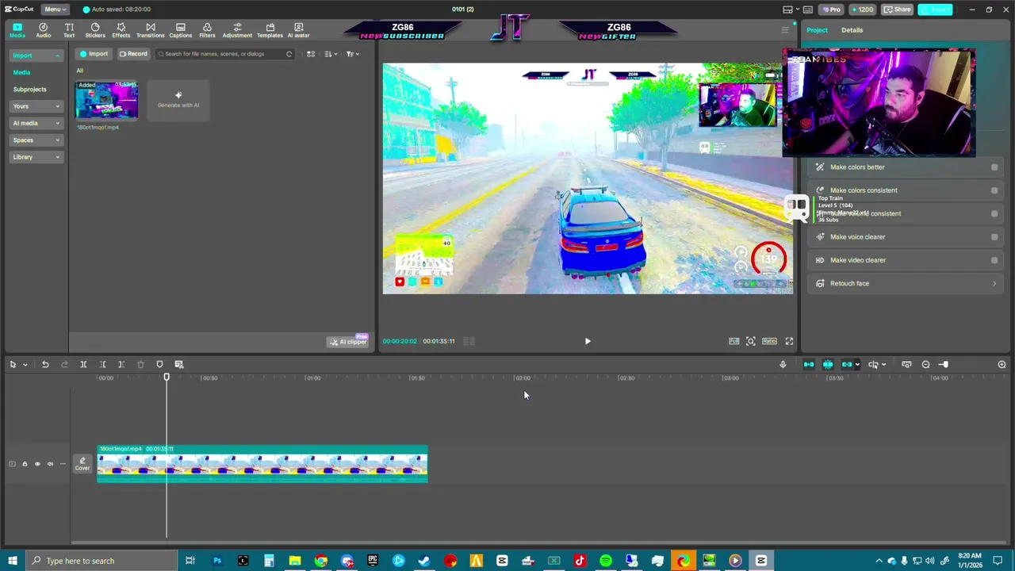
Task: Click the Share button
Action: click(x=898, y=10)
